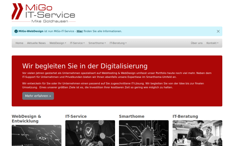
Task: Open the IT-Service checkmark laptop image
Action: point(90,133)
